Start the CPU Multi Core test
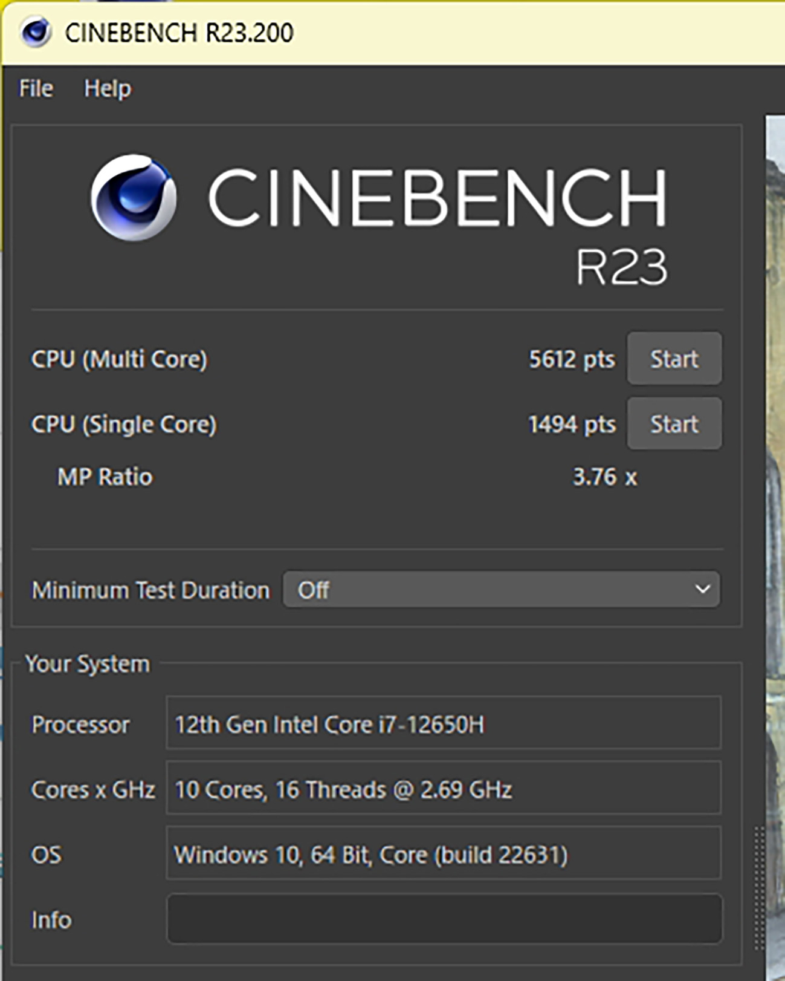Screen dimensions: 785x981 coord(674,359)
